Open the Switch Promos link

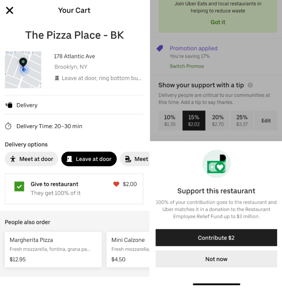click(x=187, y=66)
